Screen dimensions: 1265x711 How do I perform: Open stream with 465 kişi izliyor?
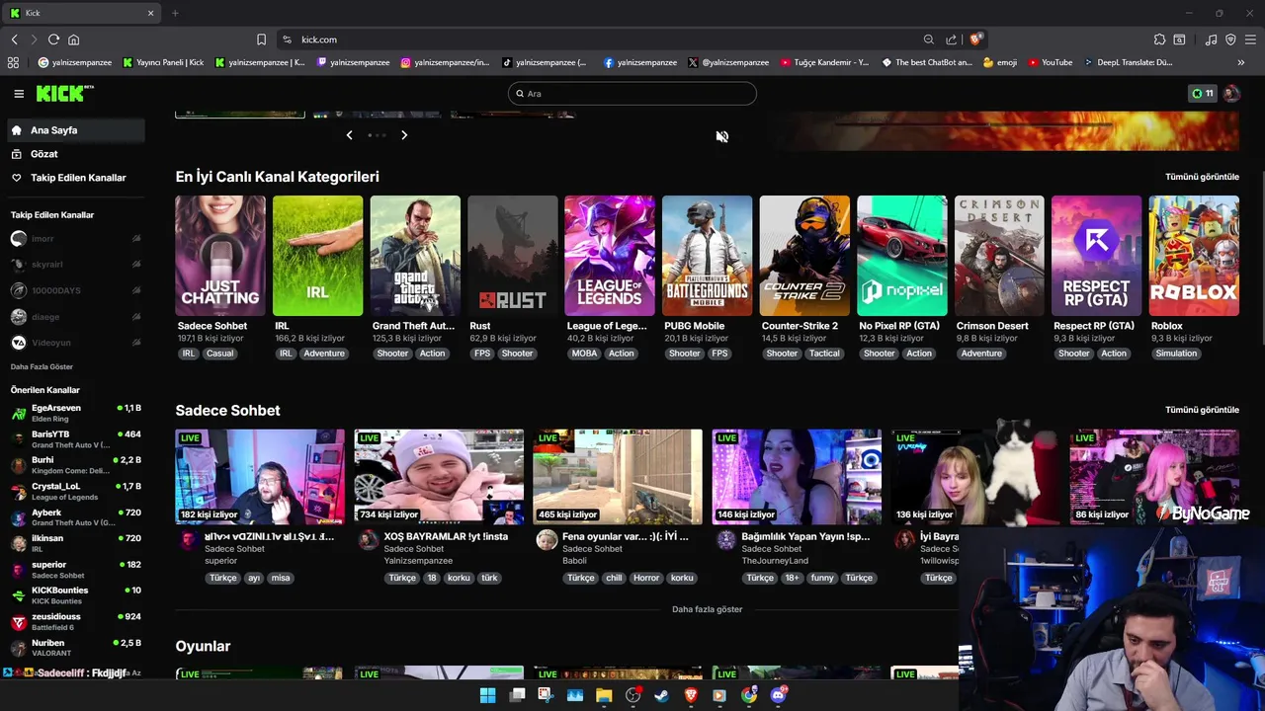[618, 476]
